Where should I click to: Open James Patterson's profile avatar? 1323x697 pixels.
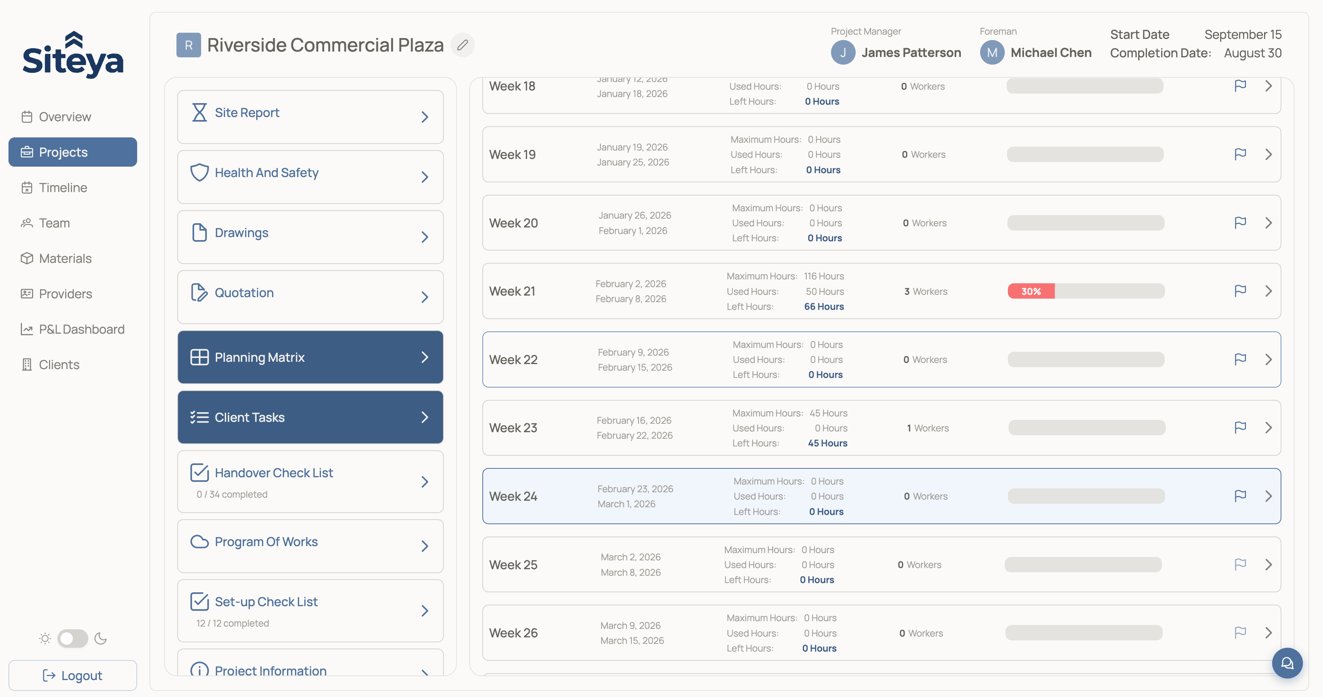tap(843, 52)
